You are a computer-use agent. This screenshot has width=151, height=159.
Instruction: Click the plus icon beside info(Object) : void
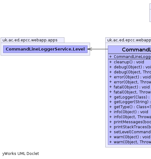(110, 112)
